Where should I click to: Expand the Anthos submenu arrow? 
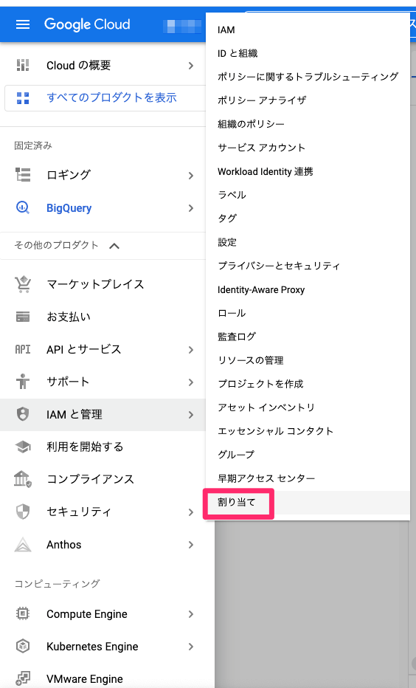tap(191, 545)
